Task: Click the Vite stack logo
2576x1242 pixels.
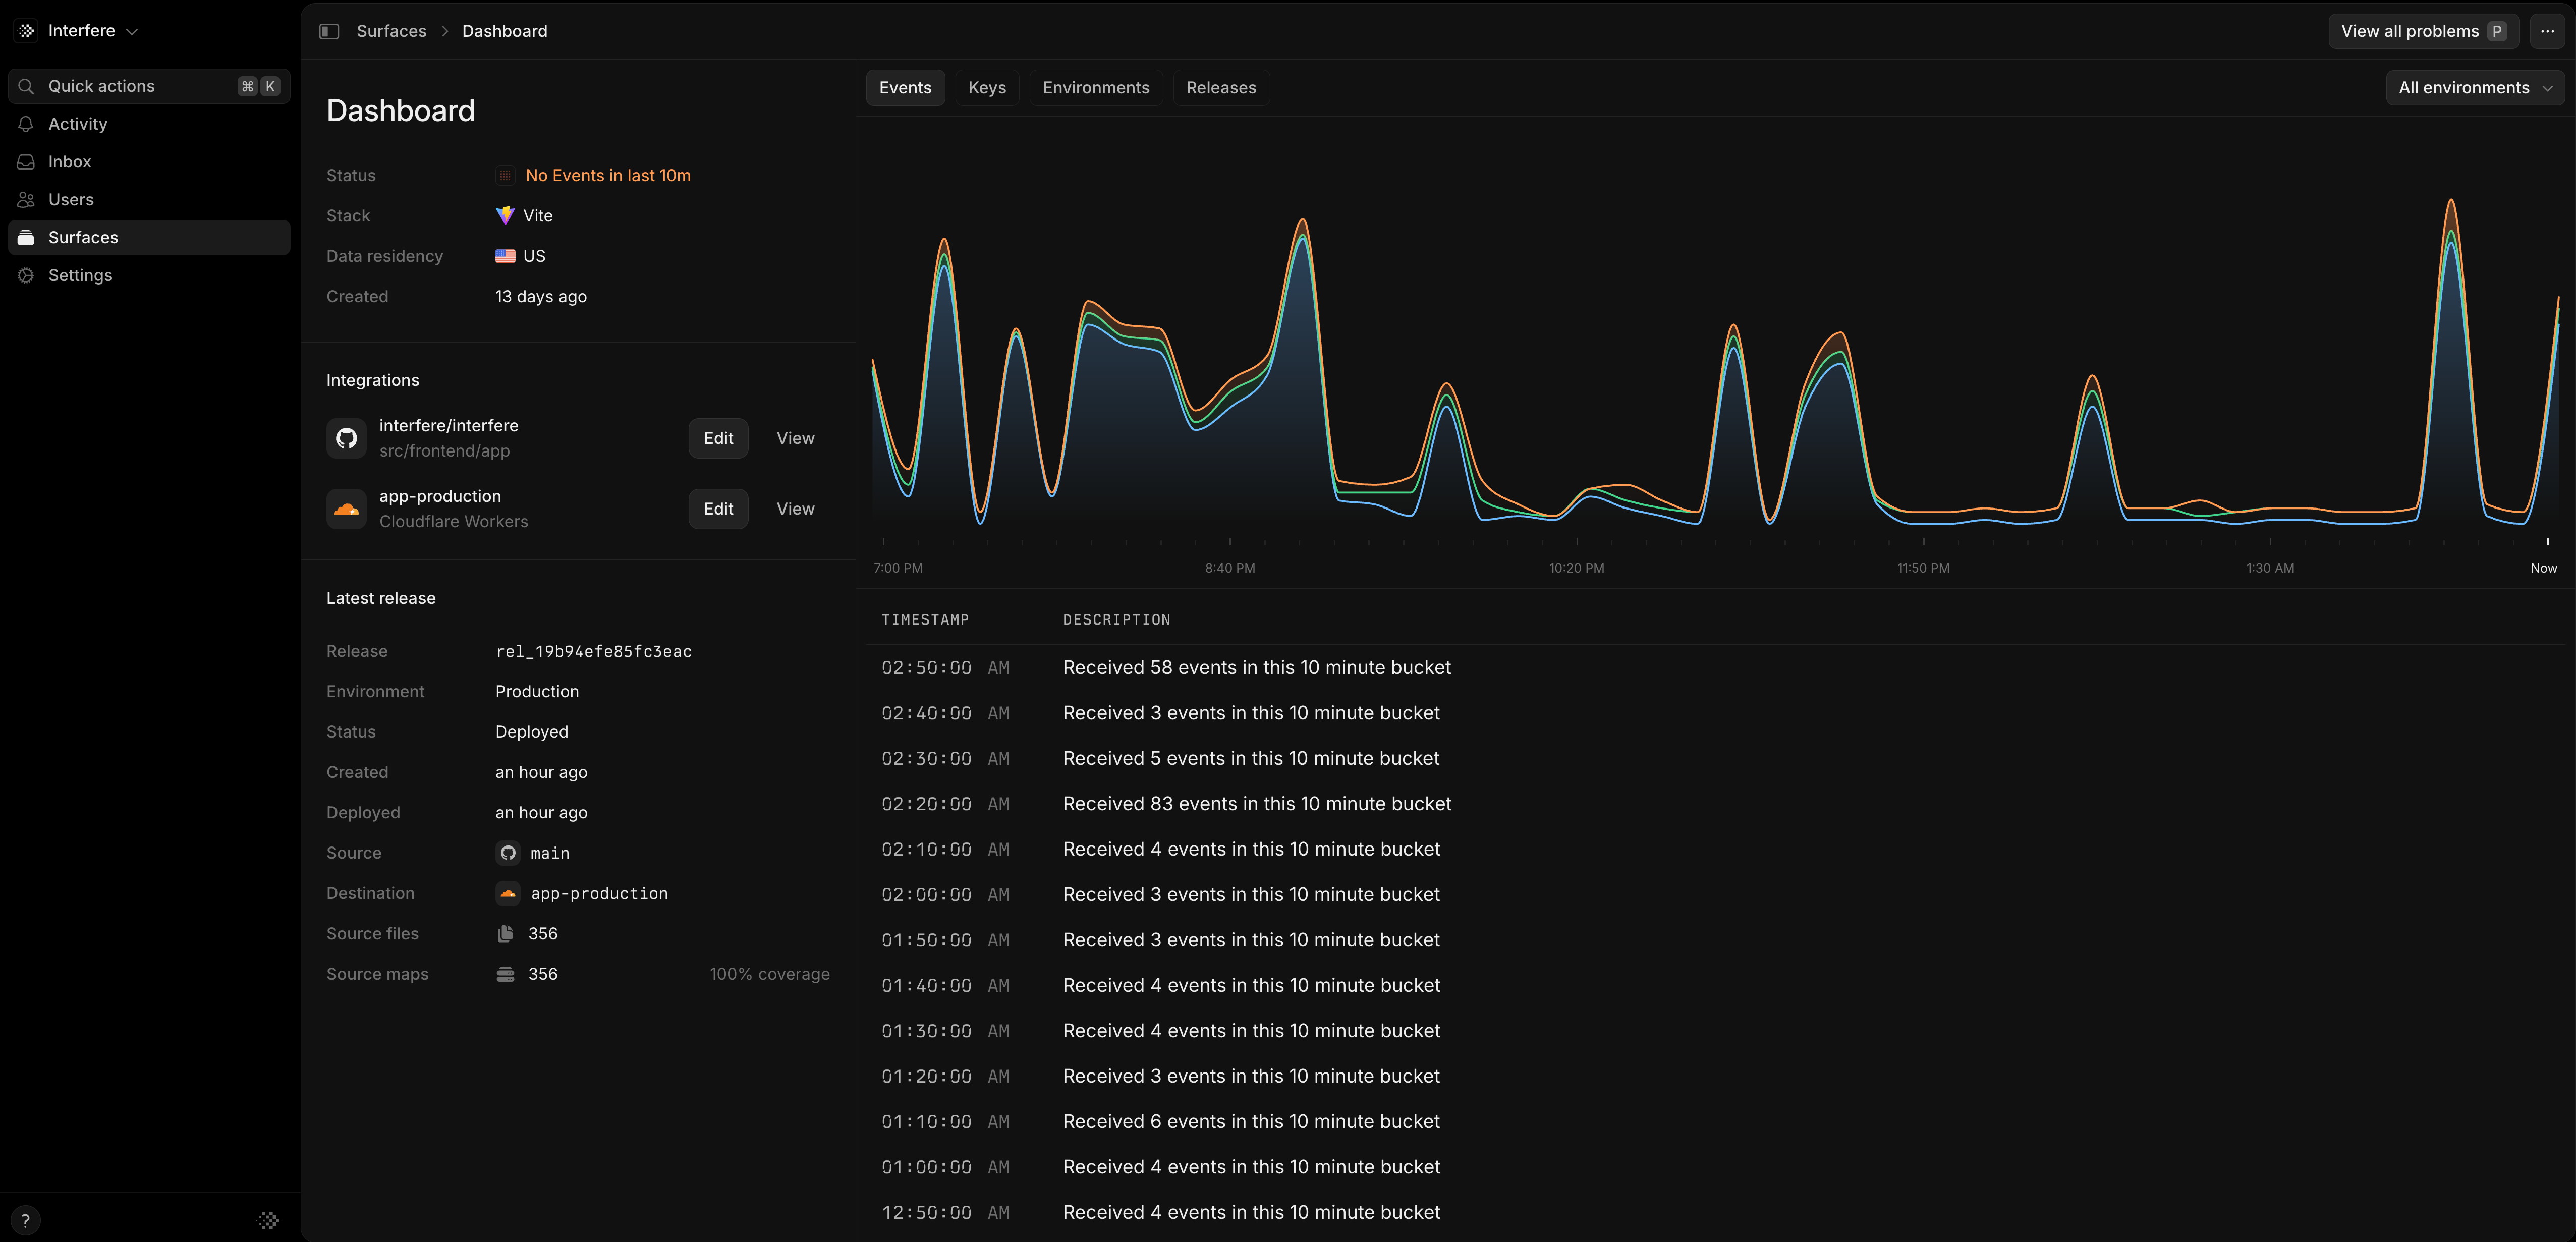Action: click(505, 216)
